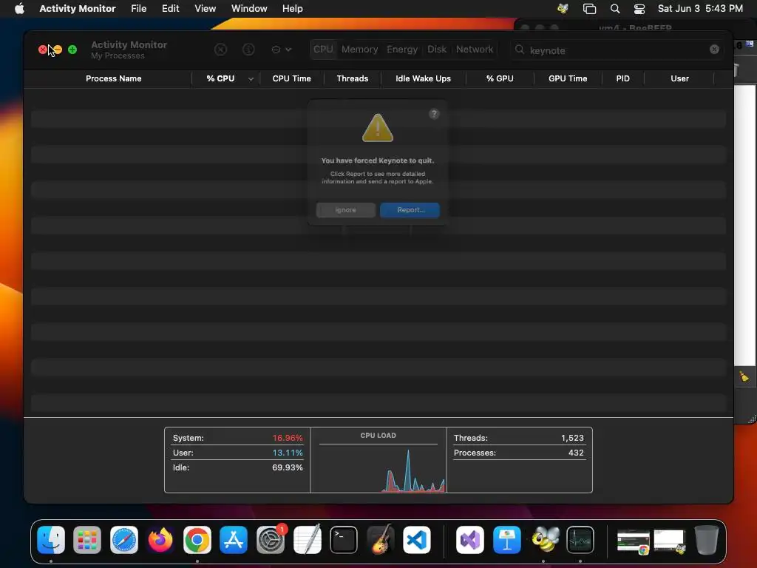Open TextEdit from the Dock
The image size is (757, 568).
[307, 539]
